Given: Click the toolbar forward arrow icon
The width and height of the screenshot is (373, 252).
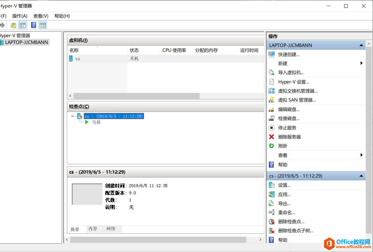Looking at the screenshot, I should click(2, 25).
